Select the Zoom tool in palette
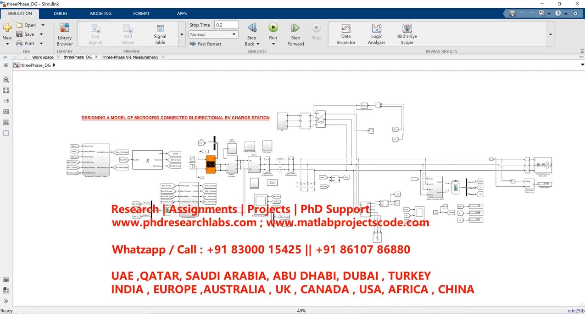 (6, 80)
